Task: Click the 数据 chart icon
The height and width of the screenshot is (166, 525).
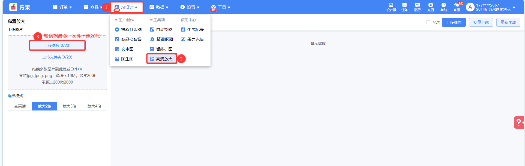Action: click(x=152, y=7)
